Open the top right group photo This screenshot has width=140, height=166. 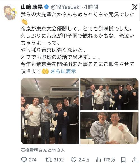click(x=109, y=94)
